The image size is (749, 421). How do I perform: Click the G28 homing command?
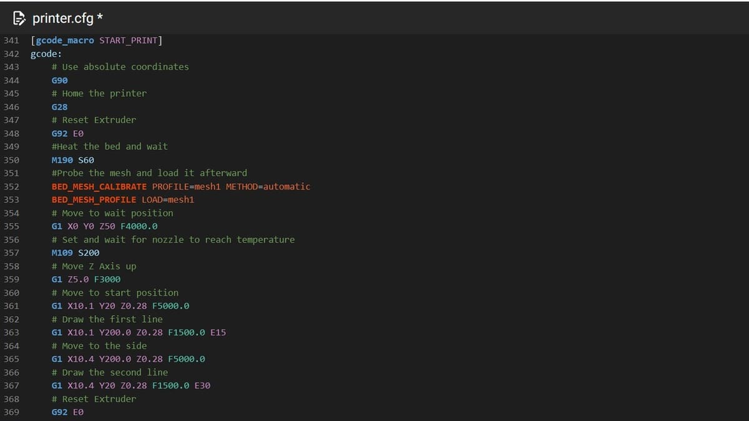pos(60,107)
